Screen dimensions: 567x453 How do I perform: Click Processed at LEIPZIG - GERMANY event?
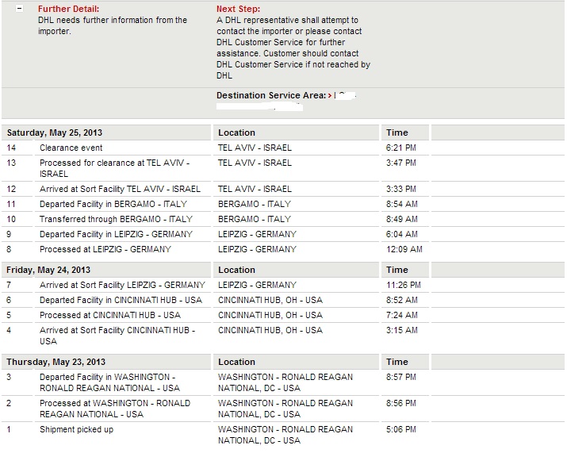coord(105,249)
